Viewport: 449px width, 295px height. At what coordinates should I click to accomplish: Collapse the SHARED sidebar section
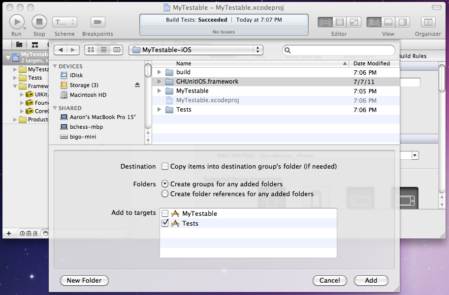click(x=55, y=108)
